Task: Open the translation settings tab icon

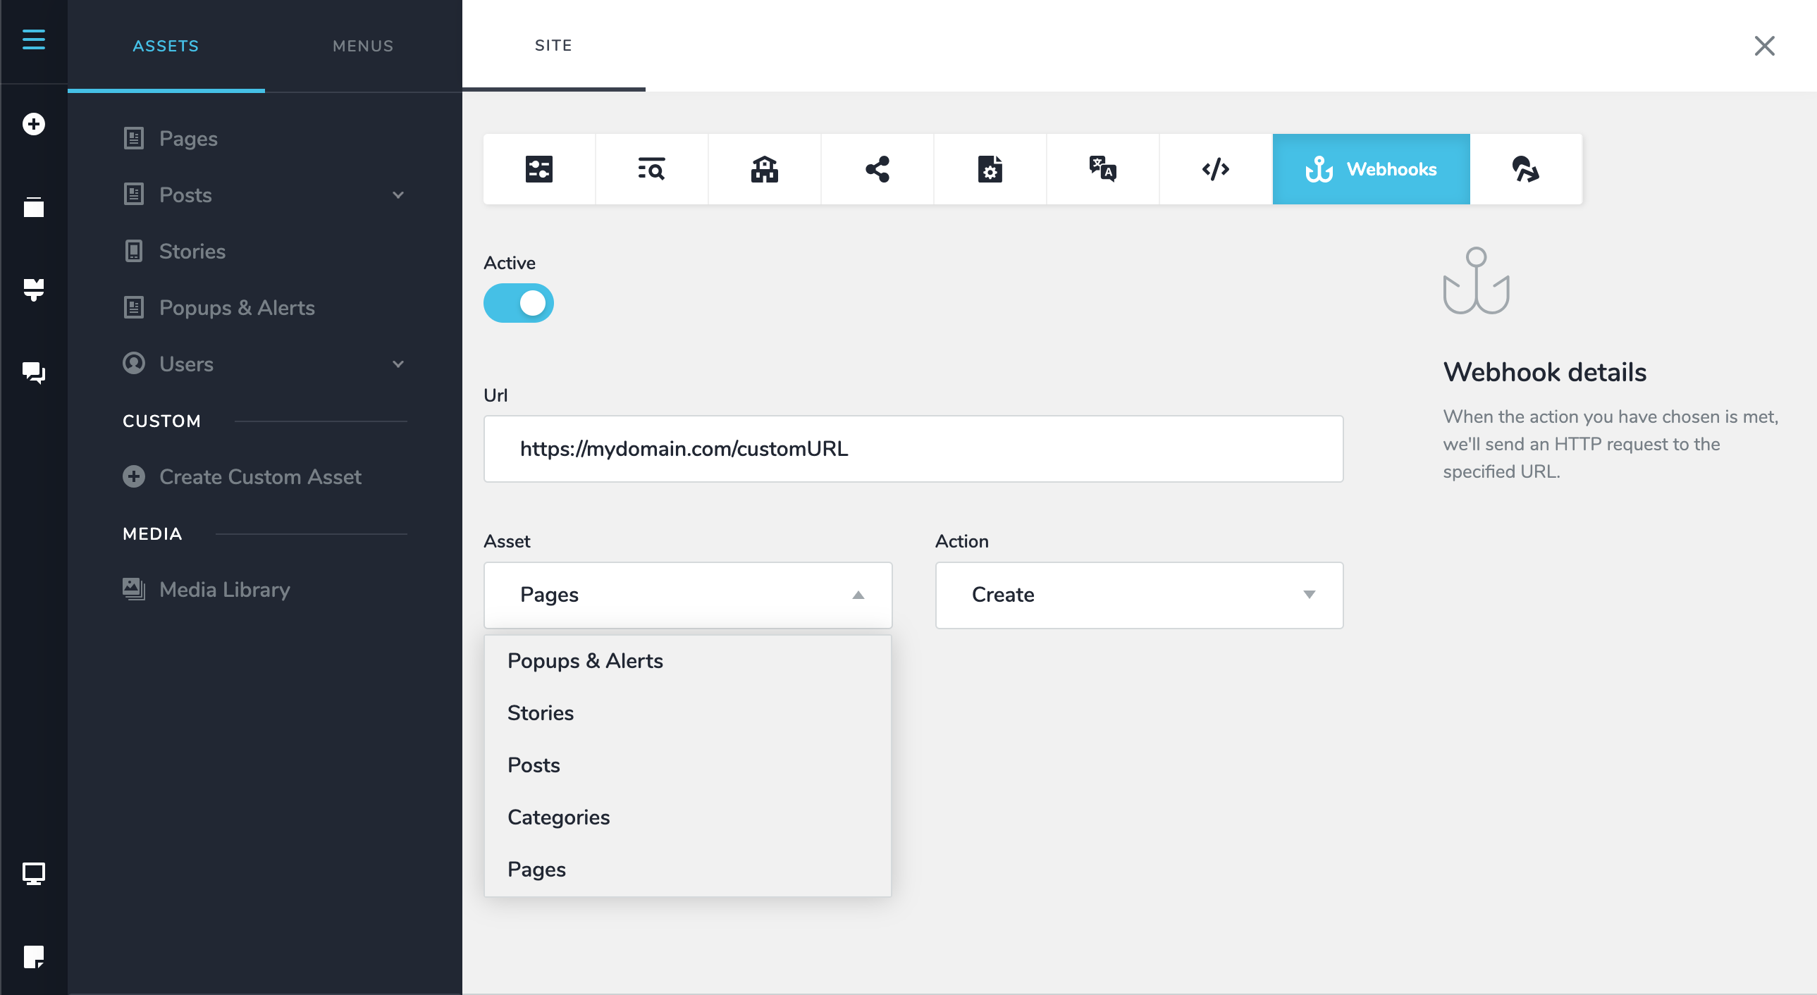Action: tap(1102, 169)
